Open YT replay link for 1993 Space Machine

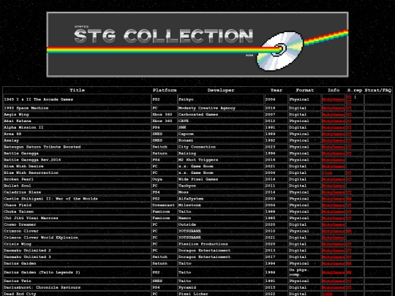(x=349, y=108)
